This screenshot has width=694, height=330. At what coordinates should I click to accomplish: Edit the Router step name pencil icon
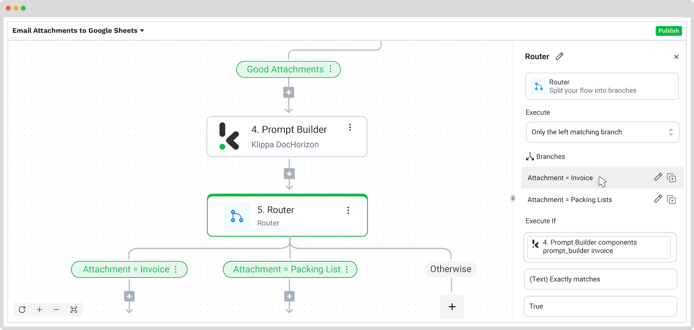pos(559,56)
